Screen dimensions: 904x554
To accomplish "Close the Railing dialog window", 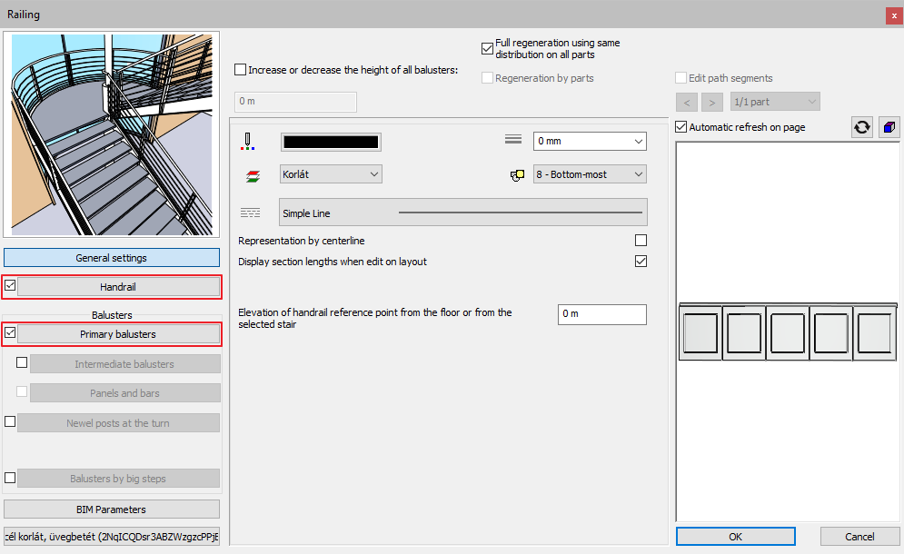I will coord(893,15).
